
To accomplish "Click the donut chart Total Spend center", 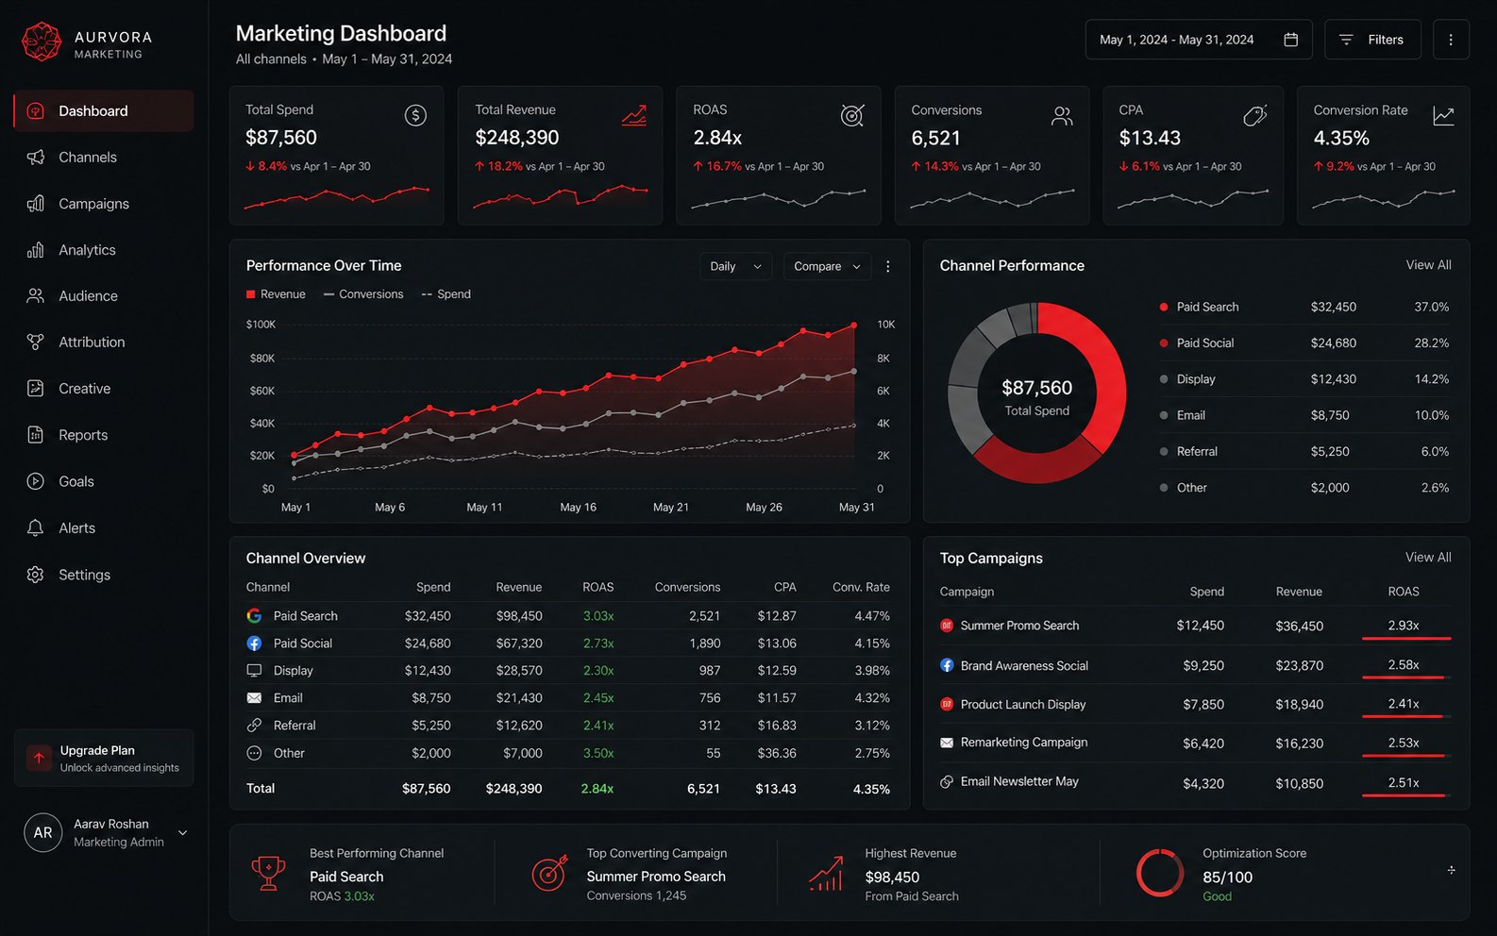I will point(1036,397).
